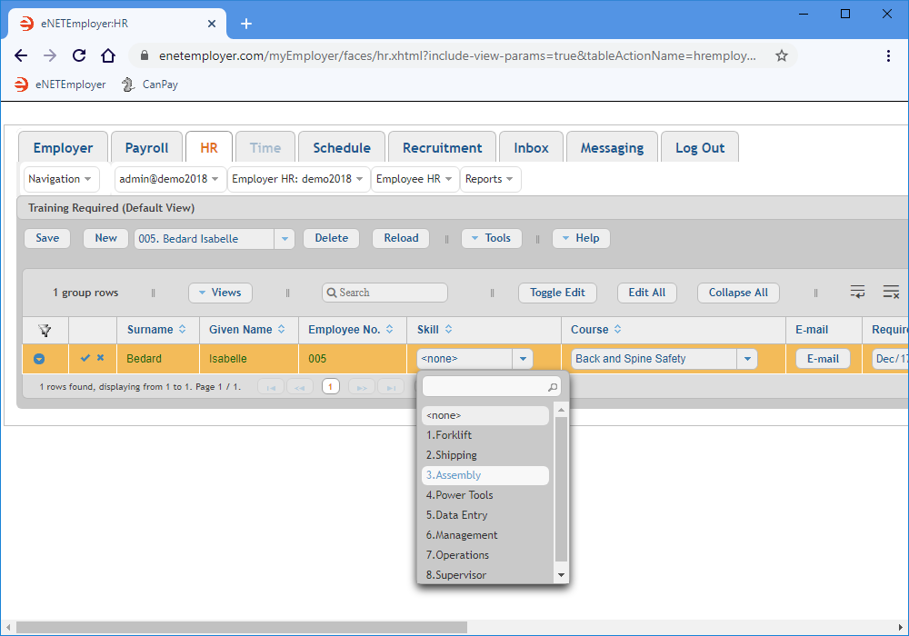Click the Reload button
The height and width of the screenshot is (636, 909).
tap(401, 238)
